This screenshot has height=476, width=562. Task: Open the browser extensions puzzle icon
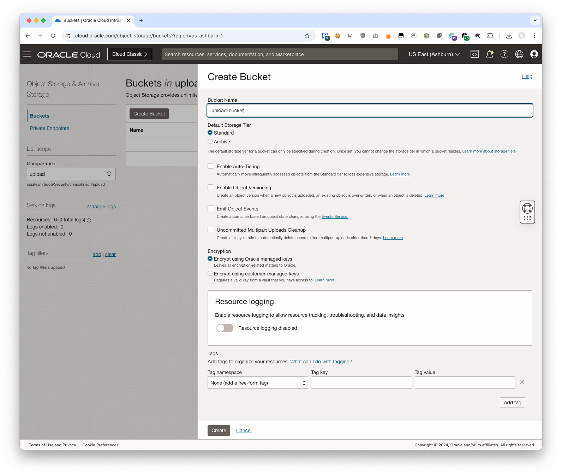pos(490,36)
